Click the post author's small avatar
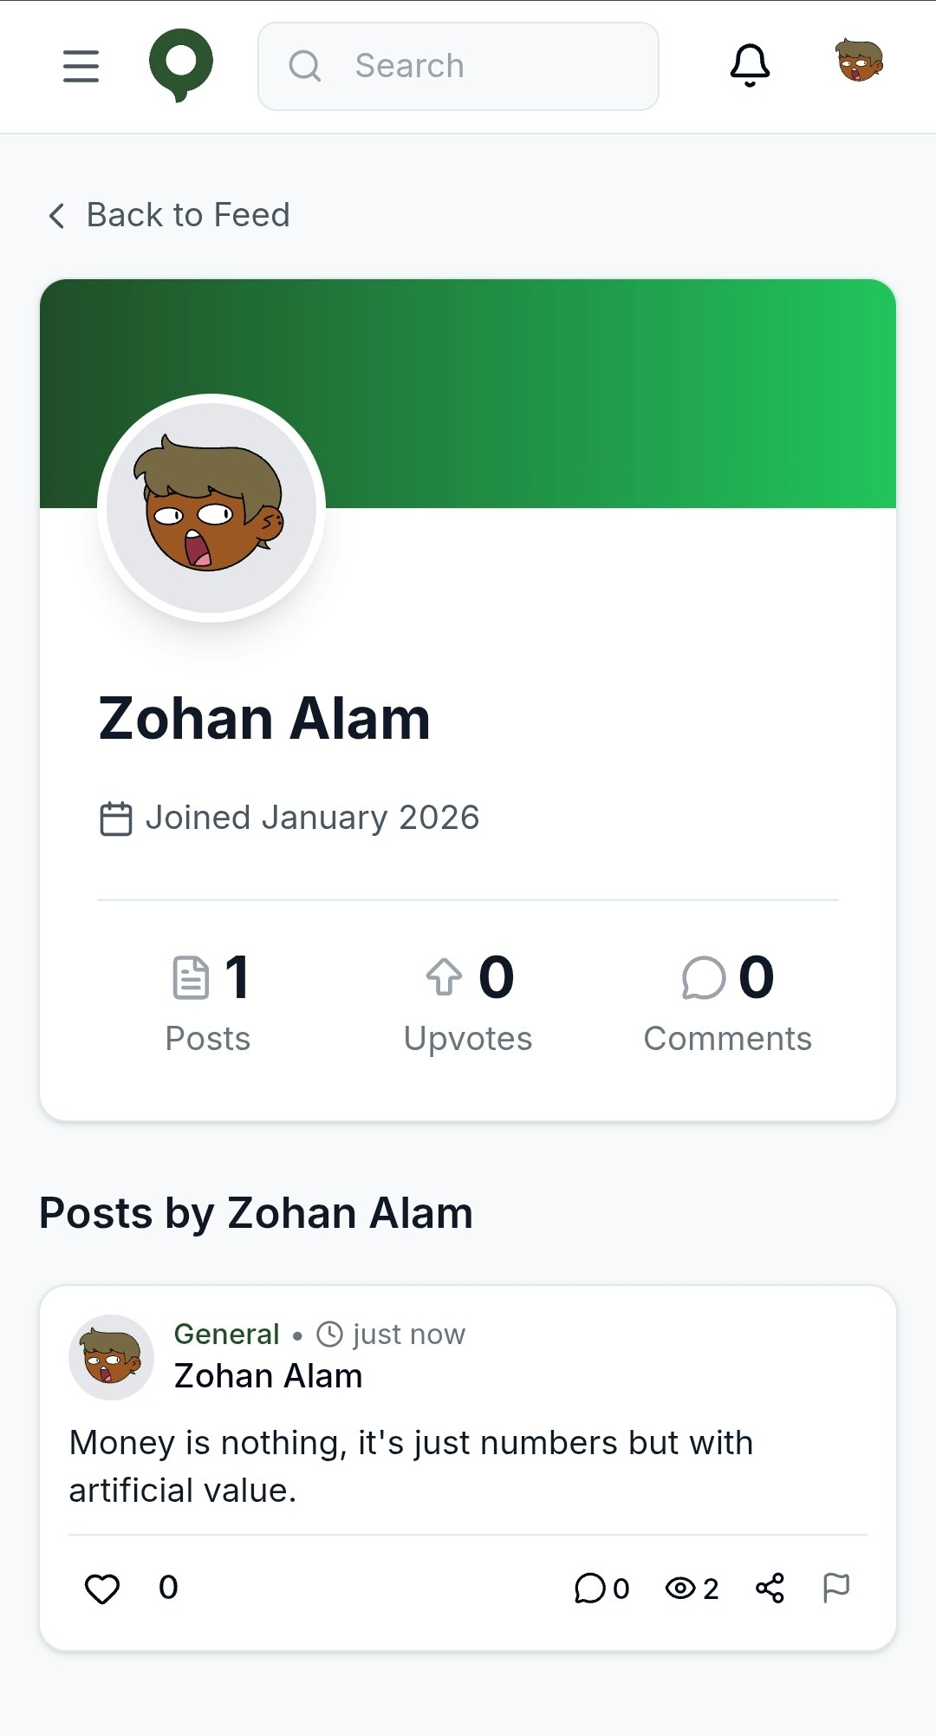 pos(111,1357)
